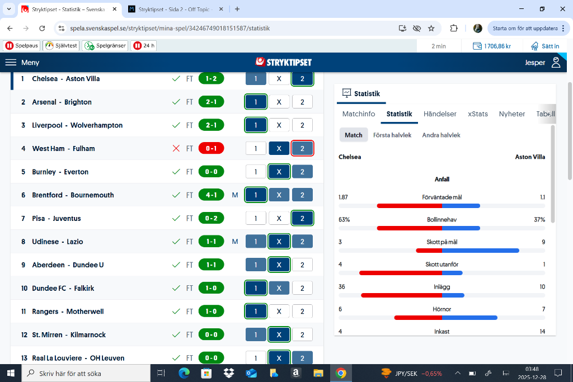Screen dimensions: 573x382
Task: Open the Chrome extensions puzzle icon
Action: [x=454, y=28]
